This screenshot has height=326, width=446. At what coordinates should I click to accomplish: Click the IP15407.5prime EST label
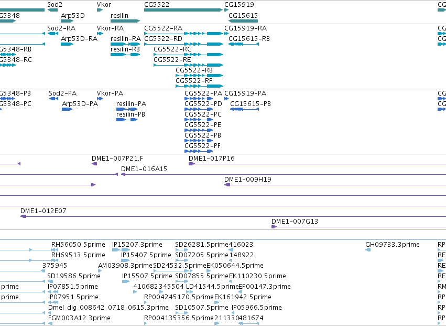146,255
